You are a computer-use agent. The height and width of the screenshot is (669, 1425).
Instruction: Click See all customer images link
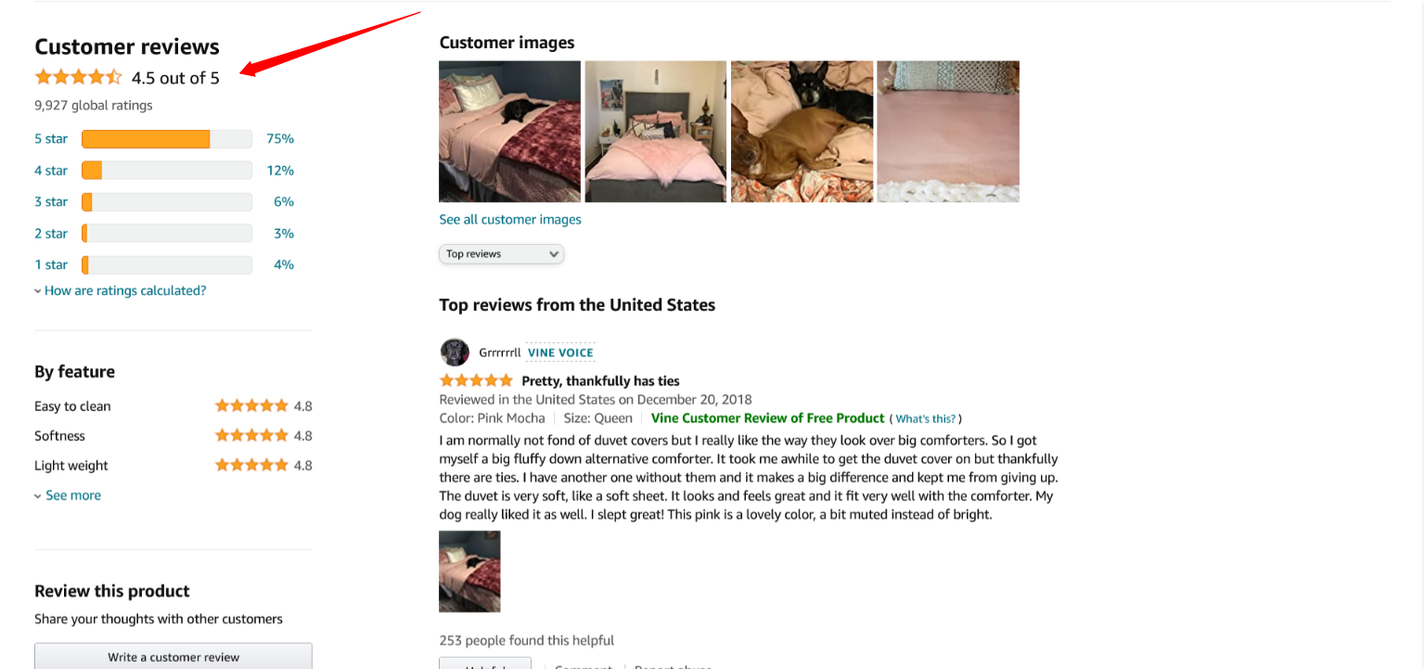510,220
